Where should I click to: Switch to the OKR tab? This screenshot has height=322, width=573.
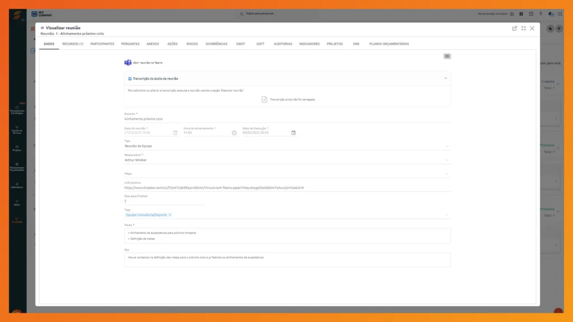click(x=356, y=44)
